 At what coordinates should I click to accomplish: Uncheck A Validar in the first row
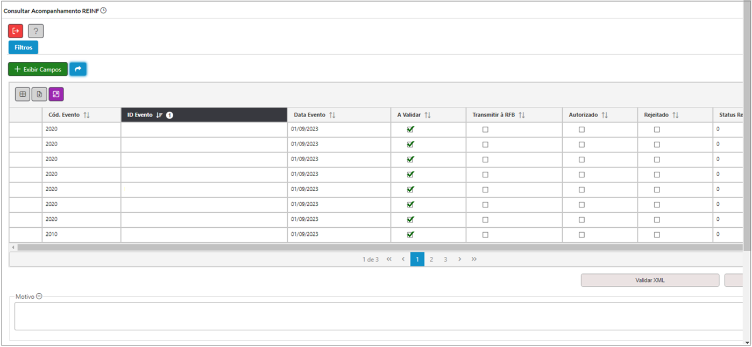coord(410,129)
